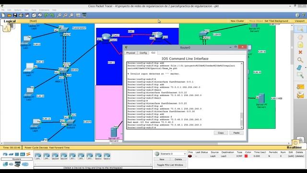Click the Copy button in Router0 window
The width and height of the screenshot is (307, 173).
pyautogui.click(x=221, y=133)
